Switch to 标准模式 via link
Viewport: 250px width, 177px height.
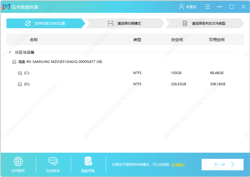178,165
